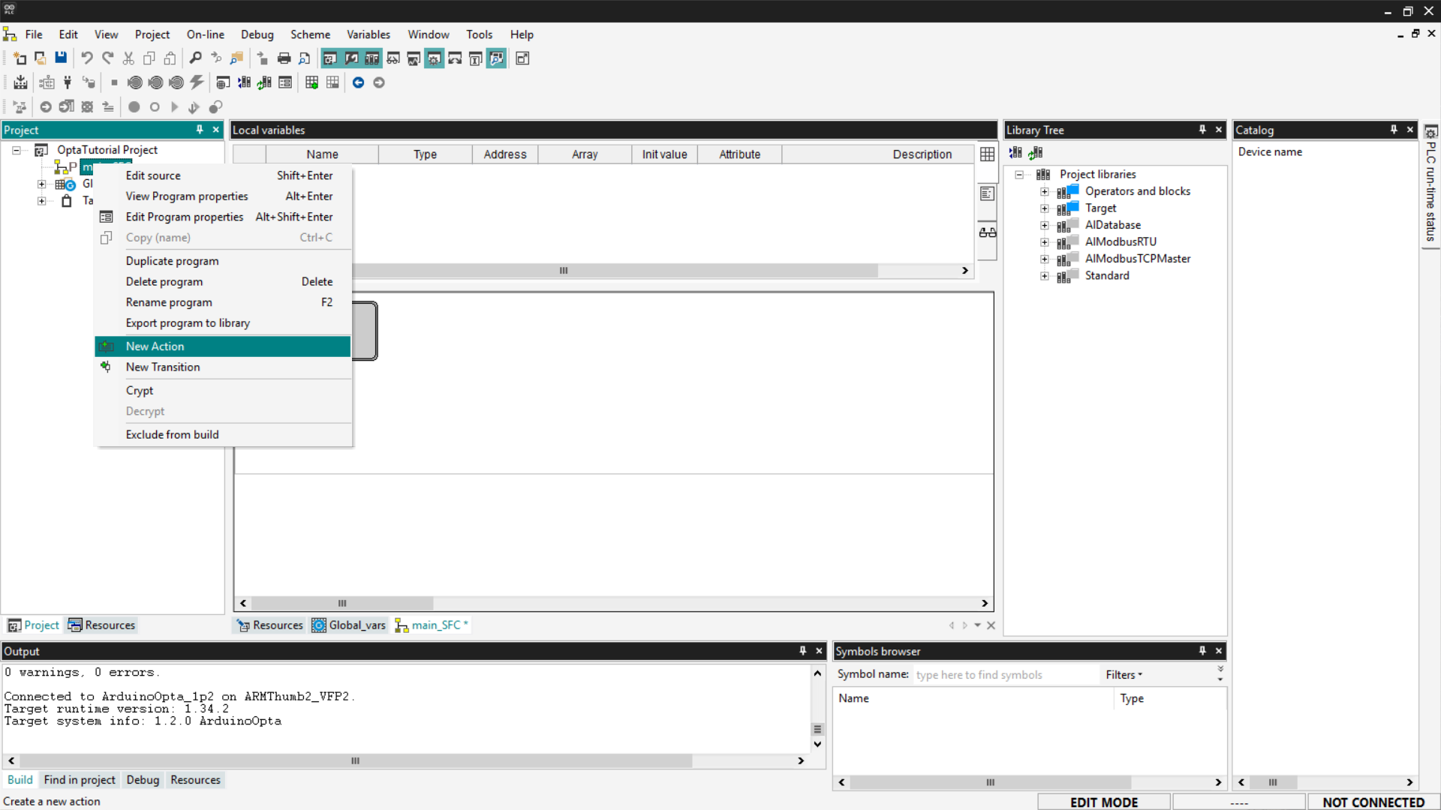
Task: Open the Find in project output tab
Action: coord(80,780)
